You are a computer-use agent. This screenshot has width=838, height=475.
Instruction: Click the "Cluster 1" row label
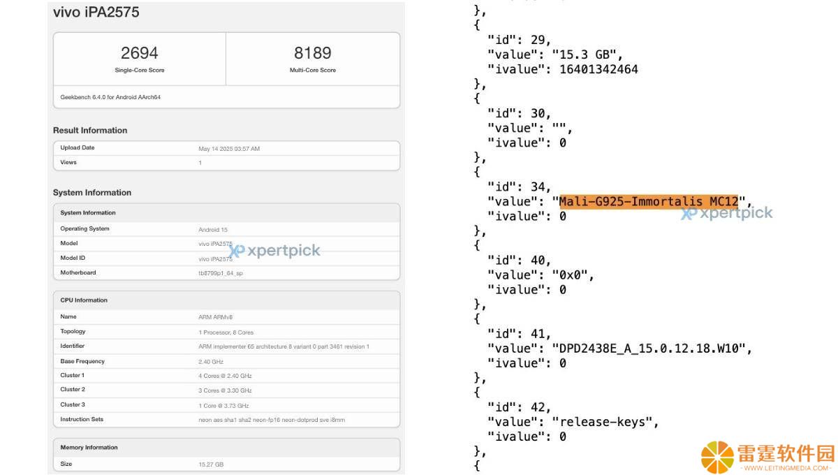[x=73, y=376]
